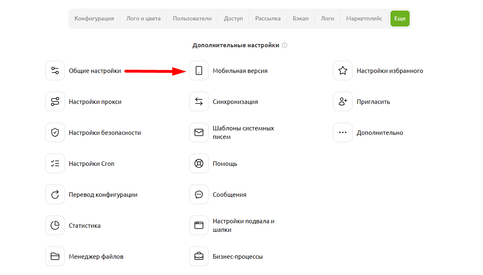This screenshot has height=275, width=483.
Task: Open the Синхронизация icon
Action: [199, 101]
